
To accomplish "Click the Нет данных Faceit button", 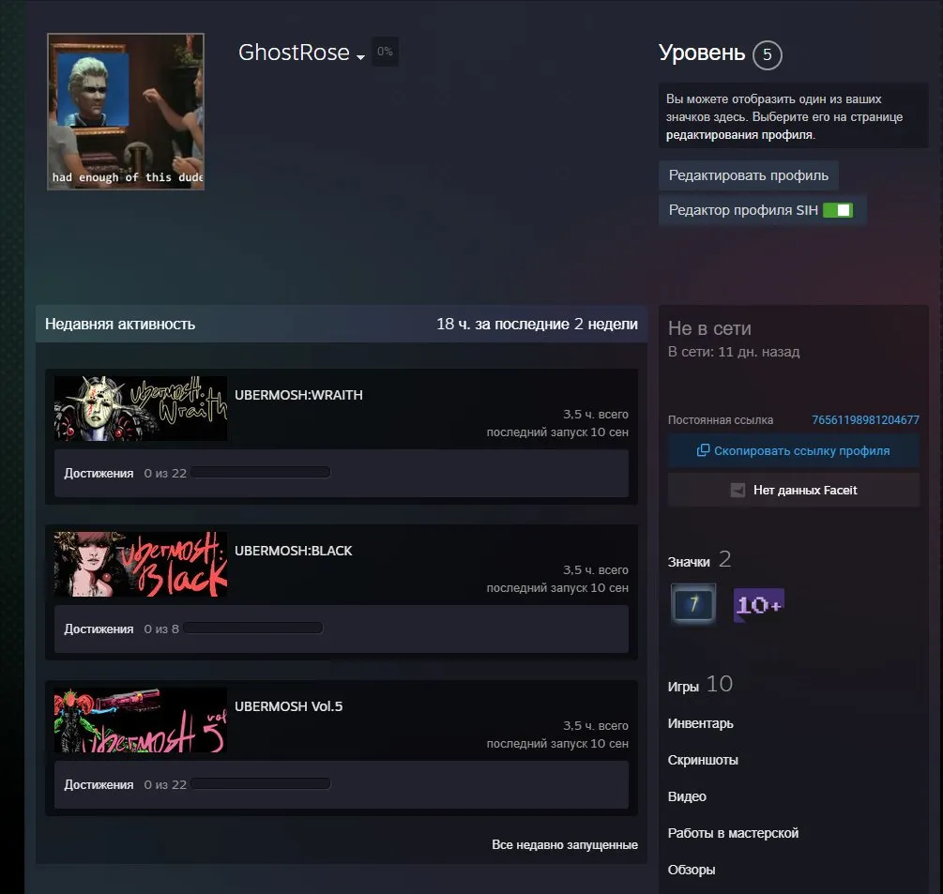I will coord(793,490).
